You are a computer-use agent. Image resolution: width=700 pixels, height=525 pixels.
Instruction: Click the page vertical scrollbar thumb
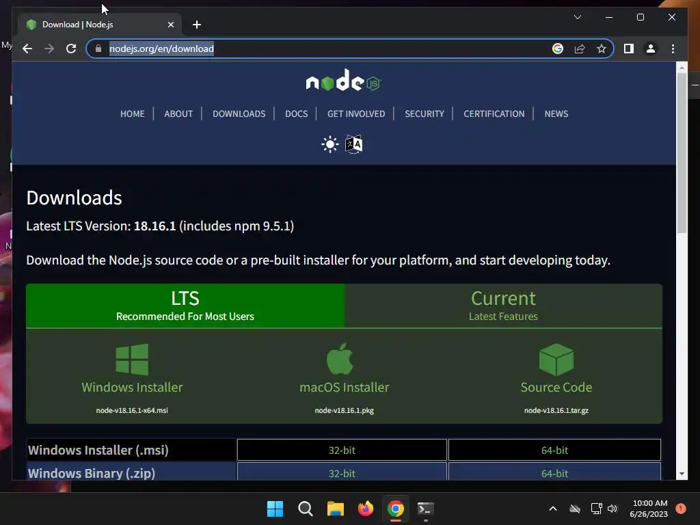coord(682,153)
